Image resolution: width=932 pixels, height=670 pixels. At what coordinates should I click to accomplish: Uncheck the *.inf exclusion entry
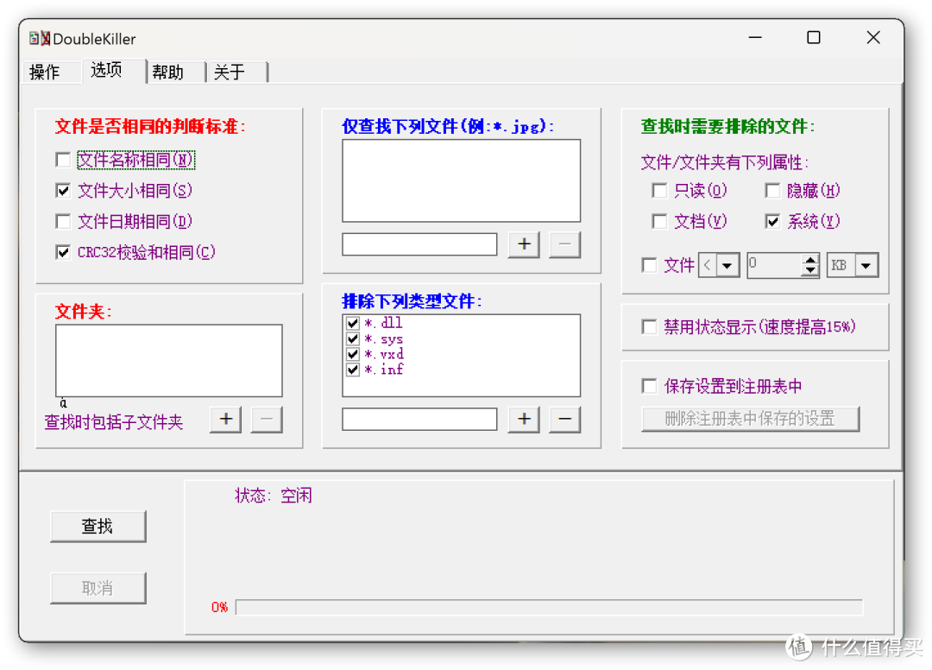point(352,370)
